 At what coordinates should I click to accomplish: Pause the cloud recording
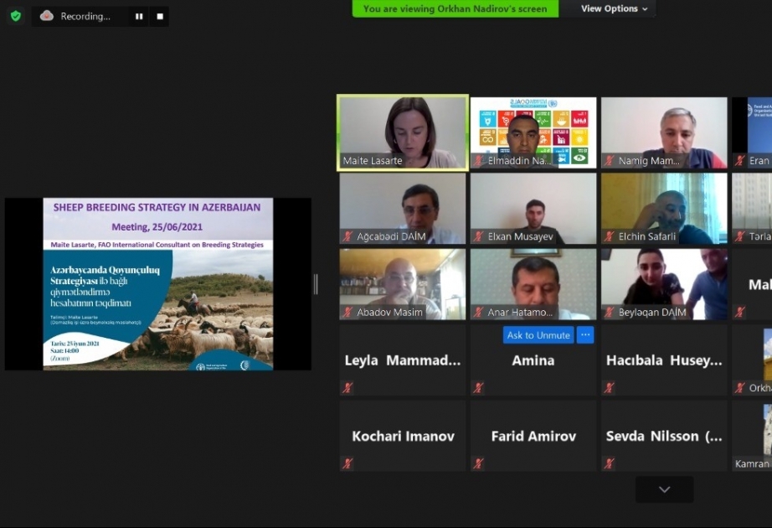[139, 16]
